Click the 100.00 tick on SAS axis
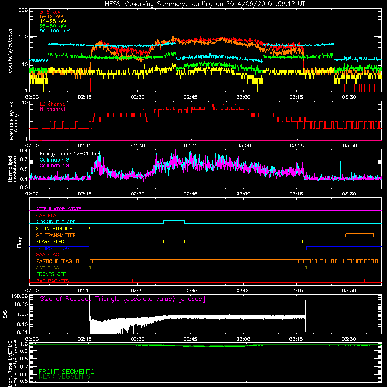The width and height of the screenshot is (387, 387). click(x=19, y=296)
